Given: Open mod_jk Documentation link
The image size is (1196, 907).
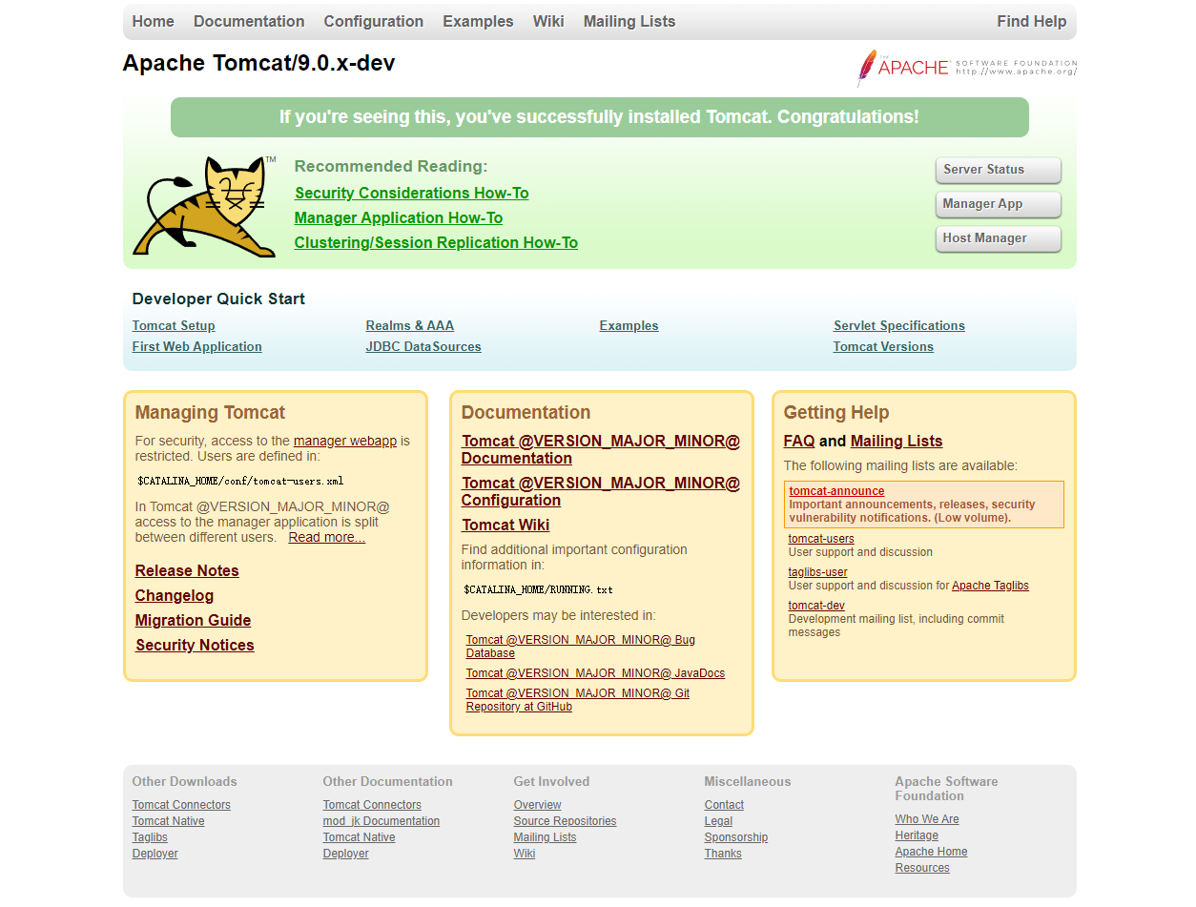Looking at the screenshot, I should [381, 821].
